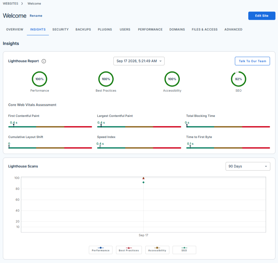The image size is (278, 263).
Task: Open the Security tab
Action: click(60, 29)
